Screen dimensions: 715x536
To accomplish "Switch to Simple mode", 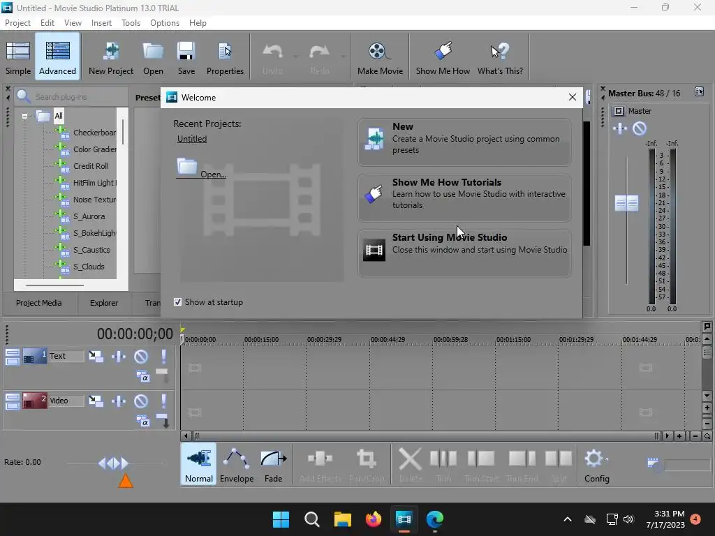I will tap(18, 57).
